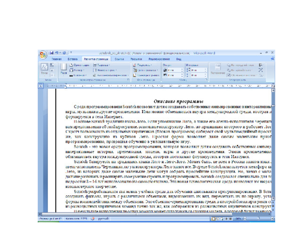Increase spacing before stepper
The width and height of the screenshot is (302, 227).
click(205, 69)
